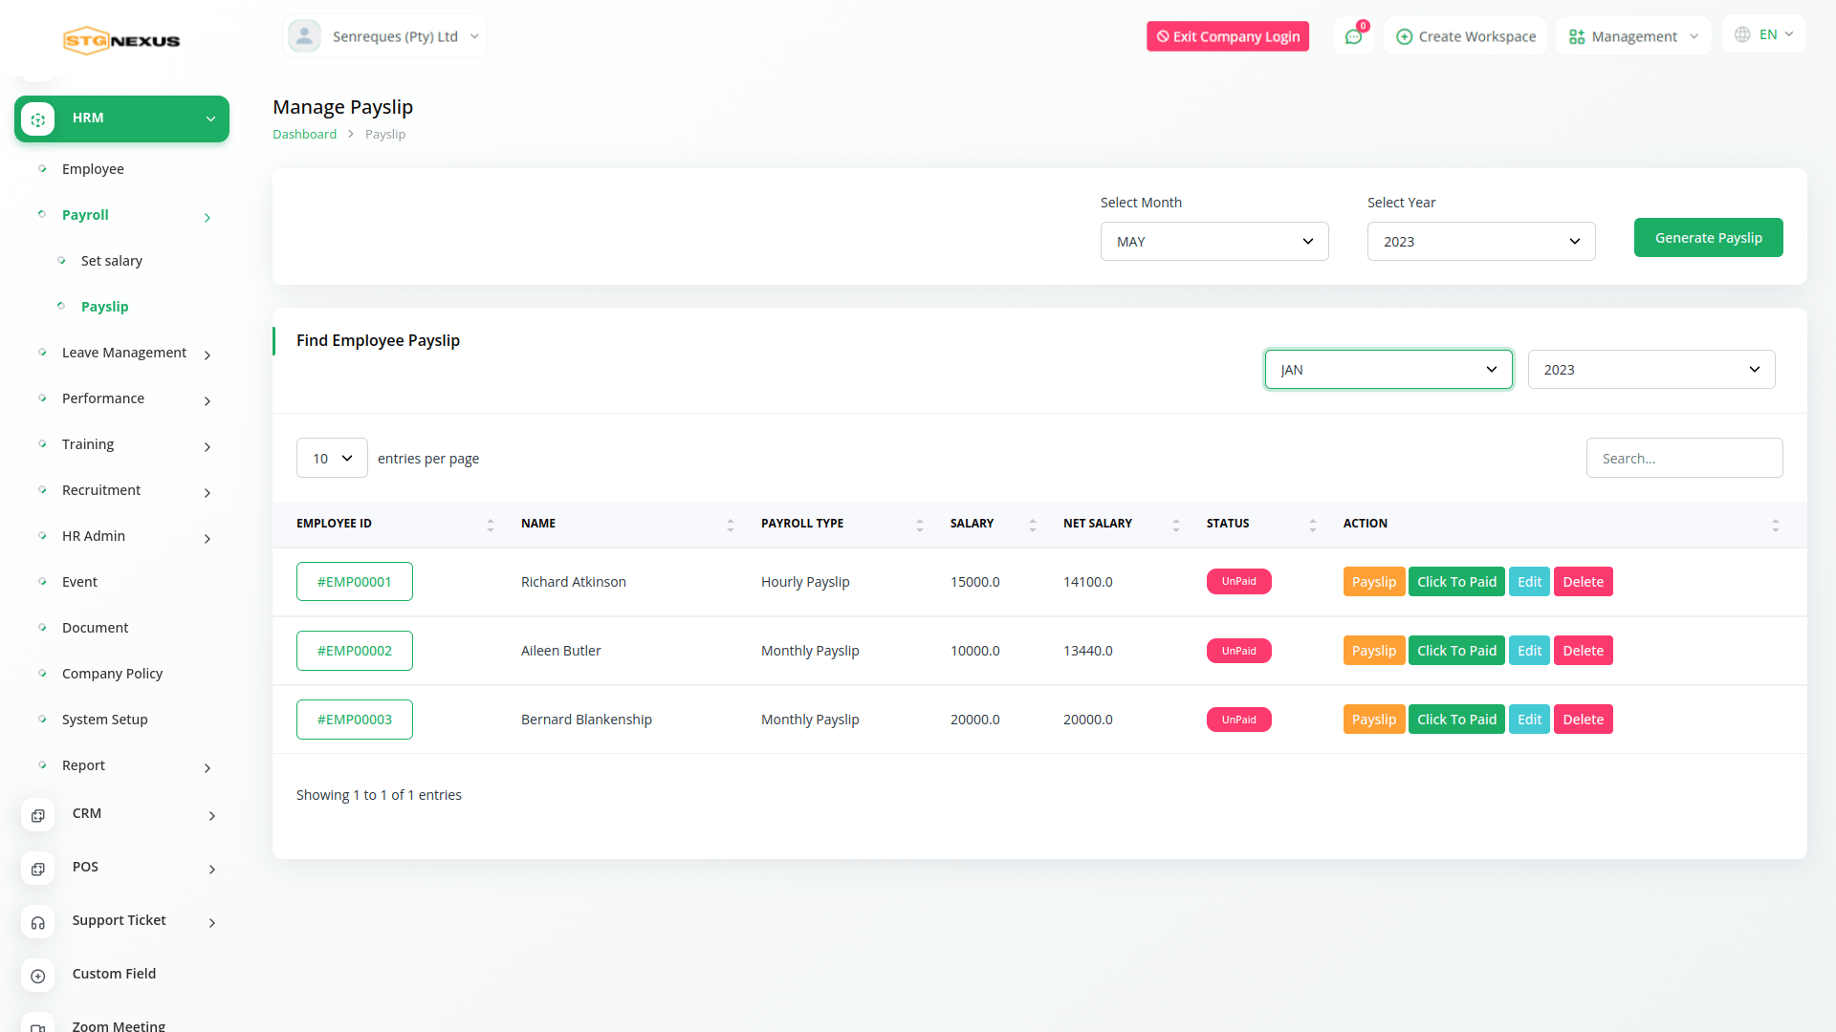This screenshot has width=1836, height=1032.
Task: Click the red UnPaid badge for Richard Atkinson
Action: (1238, 582)
